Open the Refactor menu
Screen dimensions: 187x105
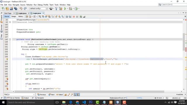click(30, 5)
